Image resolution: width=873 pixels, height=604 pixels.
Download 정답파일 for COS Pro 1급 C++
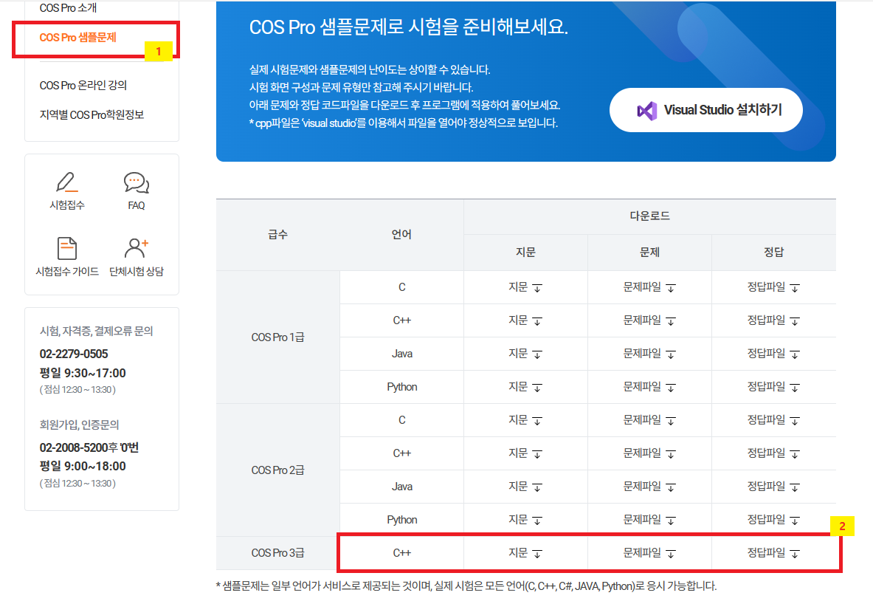(773, 320)
